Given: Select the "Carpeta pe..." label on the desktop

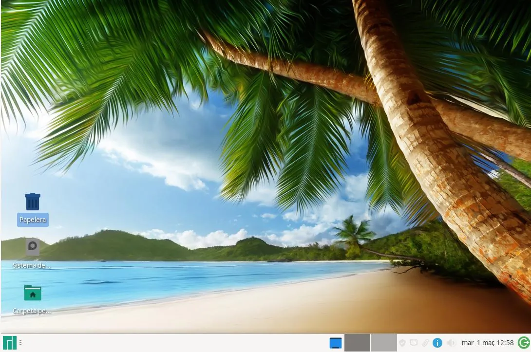Looking at the screenshot, I should tap(31, 310).
